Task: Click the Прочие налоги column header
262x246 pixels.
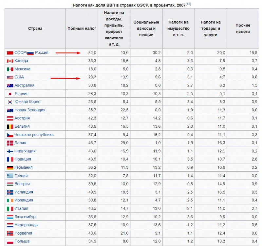Action: pyautogui.click(x=243, y=28)
